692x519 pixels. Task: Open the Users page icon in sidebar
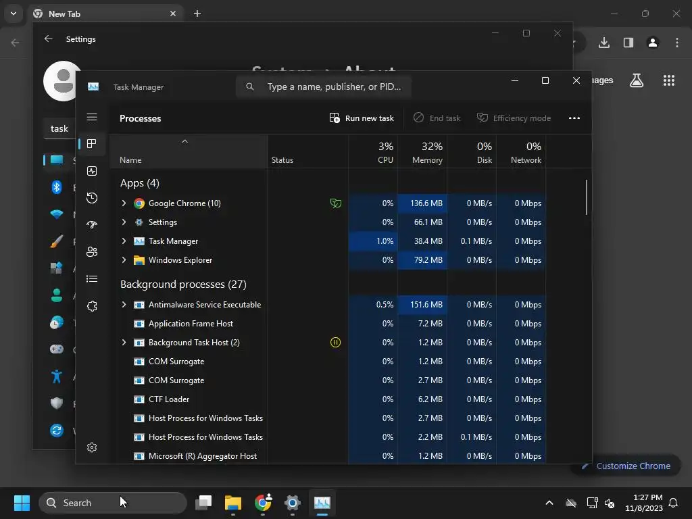click(x=92, y=252)
